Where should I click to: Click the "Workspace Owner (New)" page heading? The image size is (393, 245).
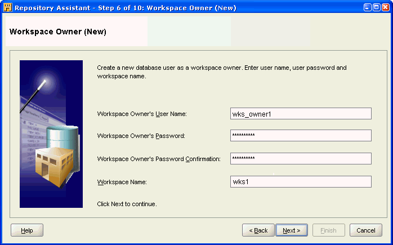(58, 32)
